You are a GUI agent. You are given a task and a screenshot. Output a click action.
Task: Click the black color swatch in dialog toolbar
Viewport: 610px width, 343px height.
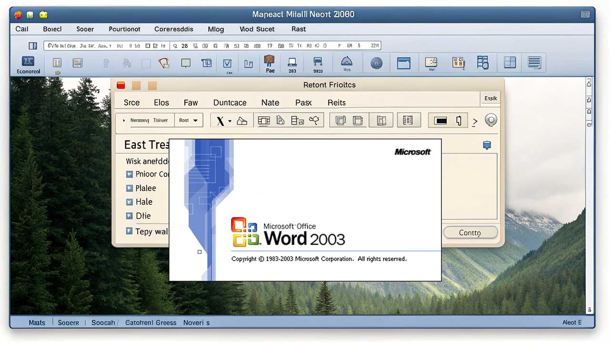click(x=441, y=121)
